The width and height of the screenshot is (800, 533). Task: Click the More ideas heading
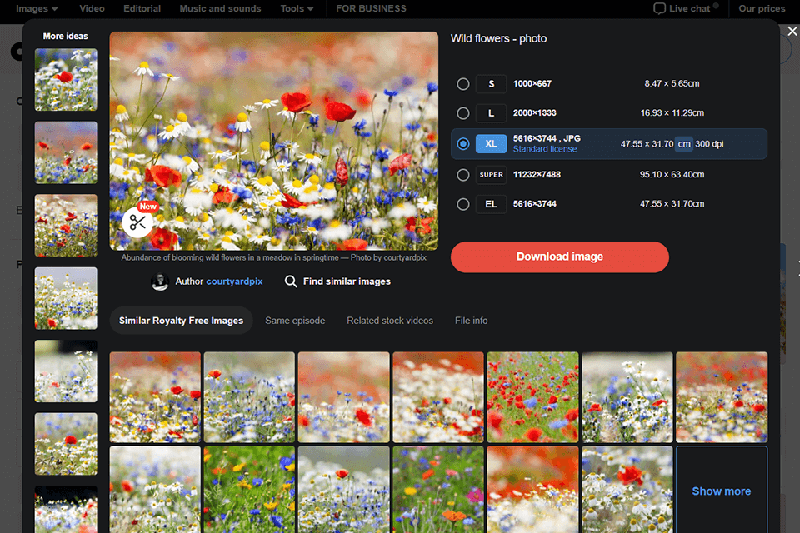[x=65, y=36]
